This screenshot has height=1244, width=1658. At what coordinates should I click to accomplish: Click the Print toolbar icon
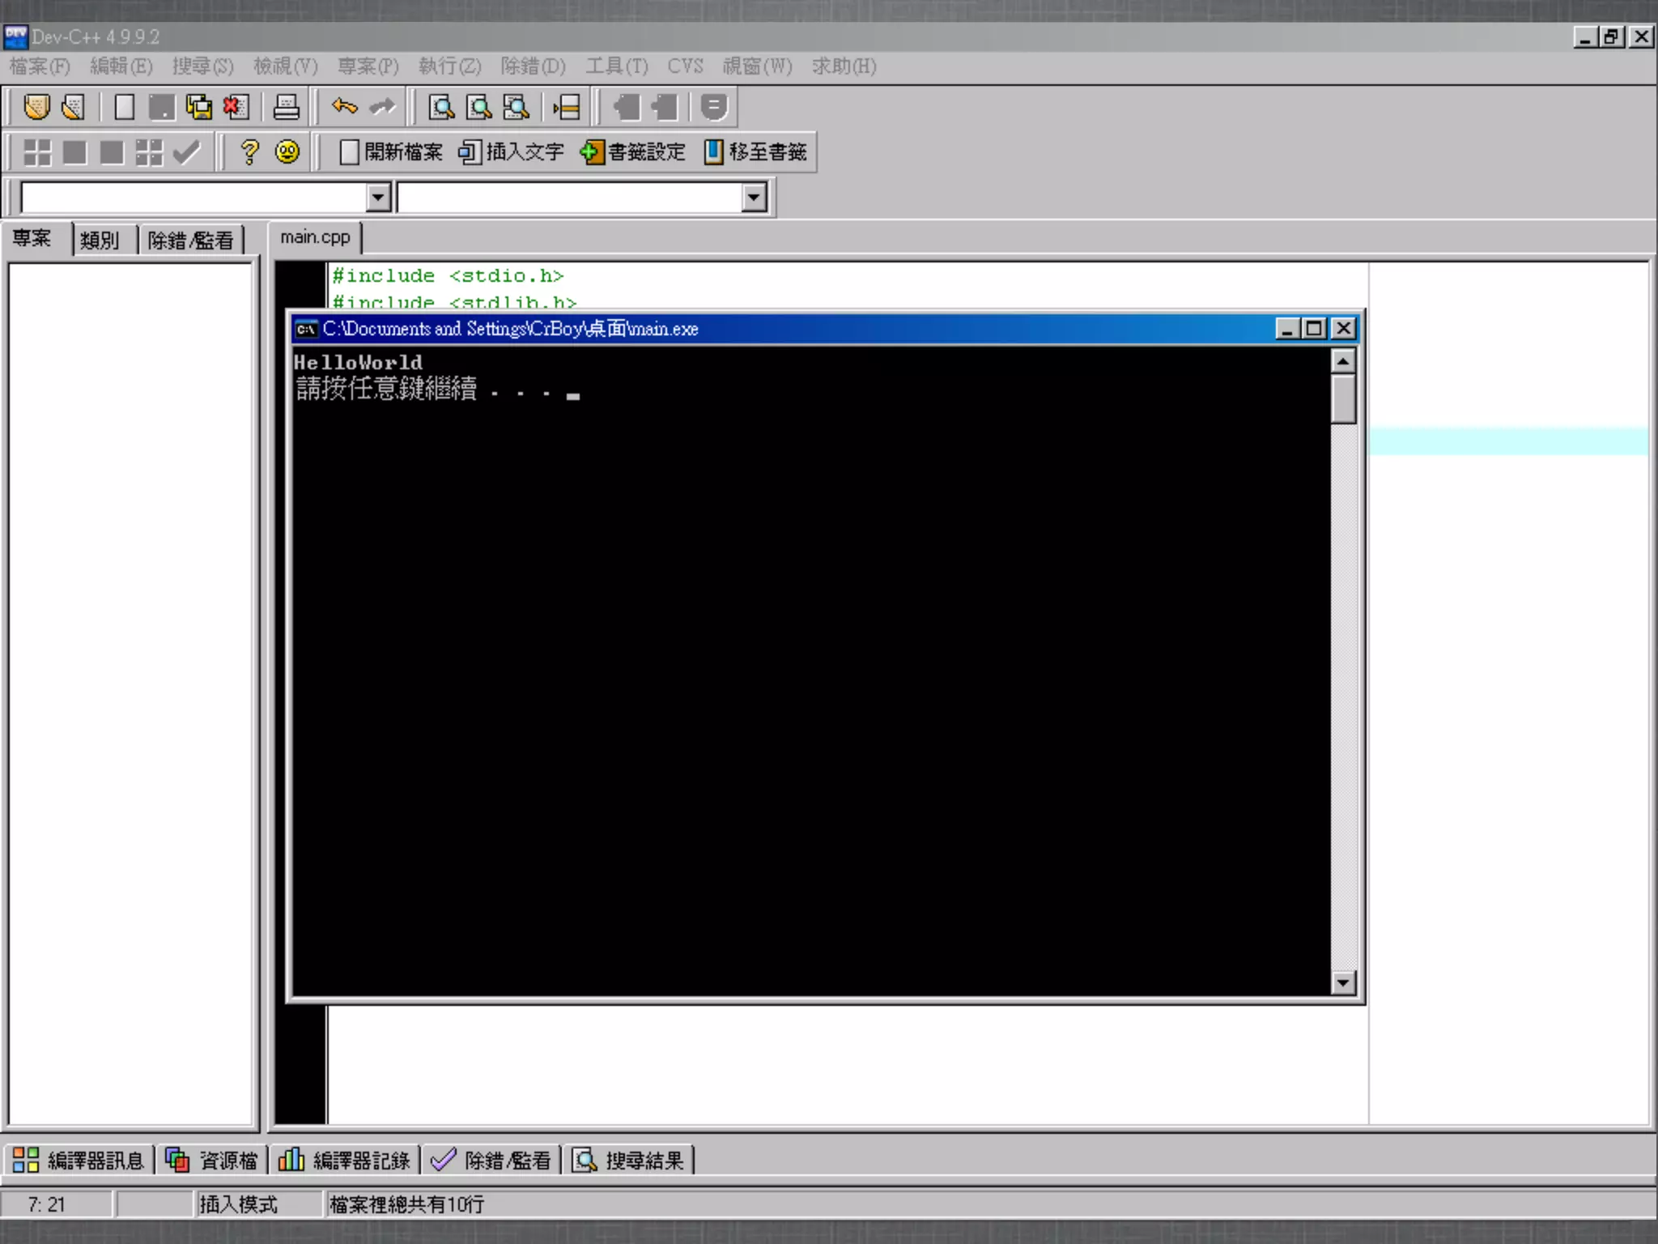tap(286, 107)
